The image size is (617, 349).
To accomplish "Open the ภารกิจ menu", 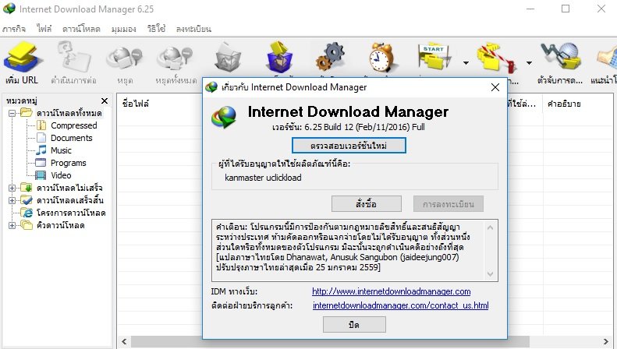I will pyautogui.click(x=14, y=29).
